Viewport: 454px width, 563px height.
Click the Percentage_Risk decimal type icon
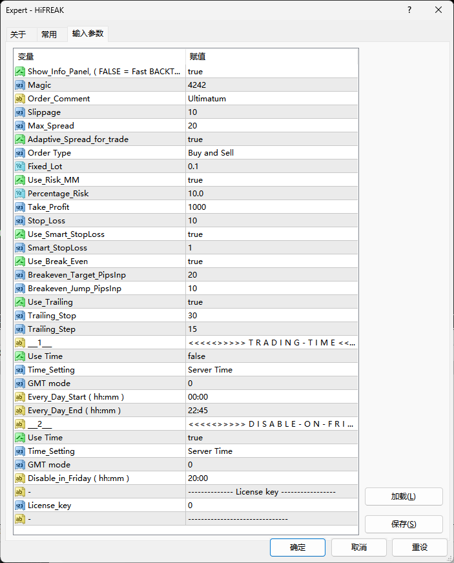point(20,194)
